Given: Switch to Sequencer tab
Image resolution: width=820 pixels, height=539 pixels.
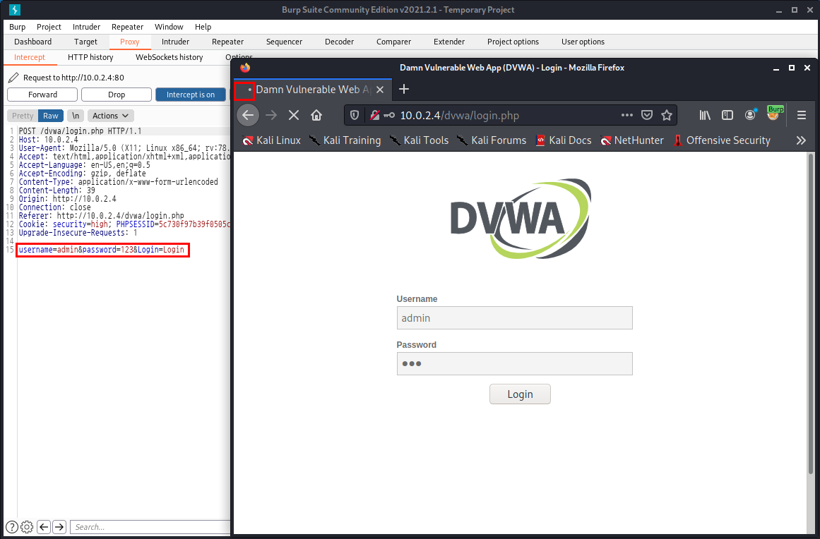Looking at the screenshot, I should click(284, 42).
